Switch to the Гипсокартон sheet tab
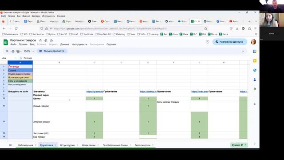Viewport: 284px width, 160px height. [x=142, y=145]
